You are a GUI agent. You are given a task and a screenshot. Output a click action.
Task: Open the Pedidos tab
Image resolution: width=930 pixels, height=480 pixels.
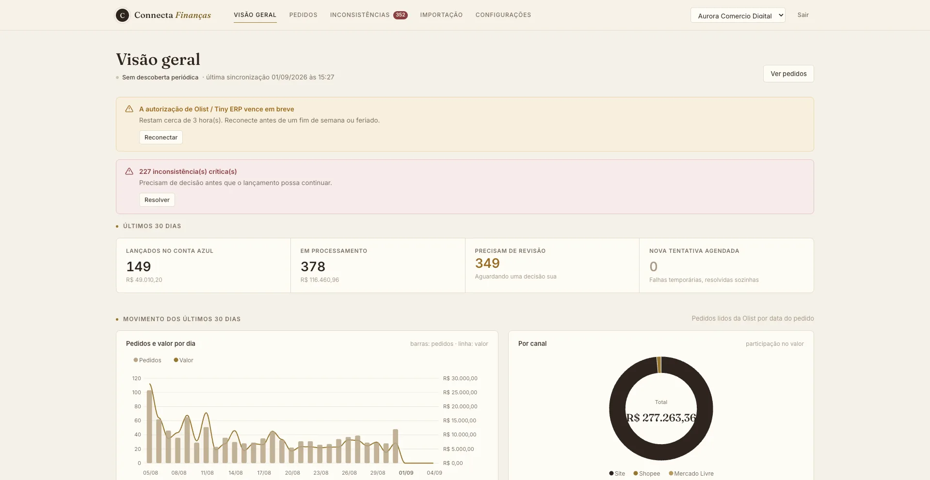(x=303, y=15)
